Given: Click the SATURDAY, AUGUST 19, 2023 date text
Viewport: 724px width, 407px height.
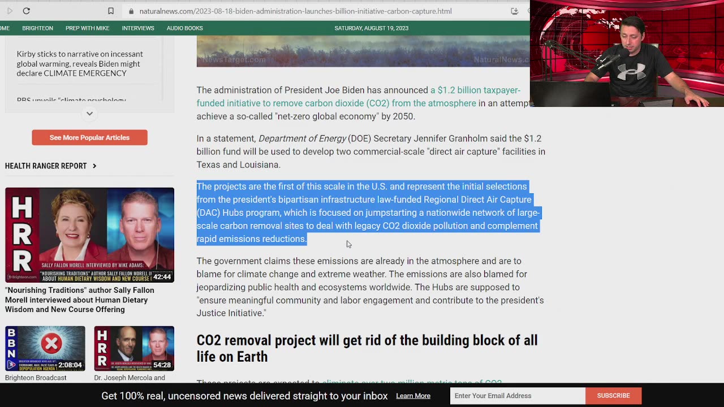Looking at the screenshot, I should (371, 28).
